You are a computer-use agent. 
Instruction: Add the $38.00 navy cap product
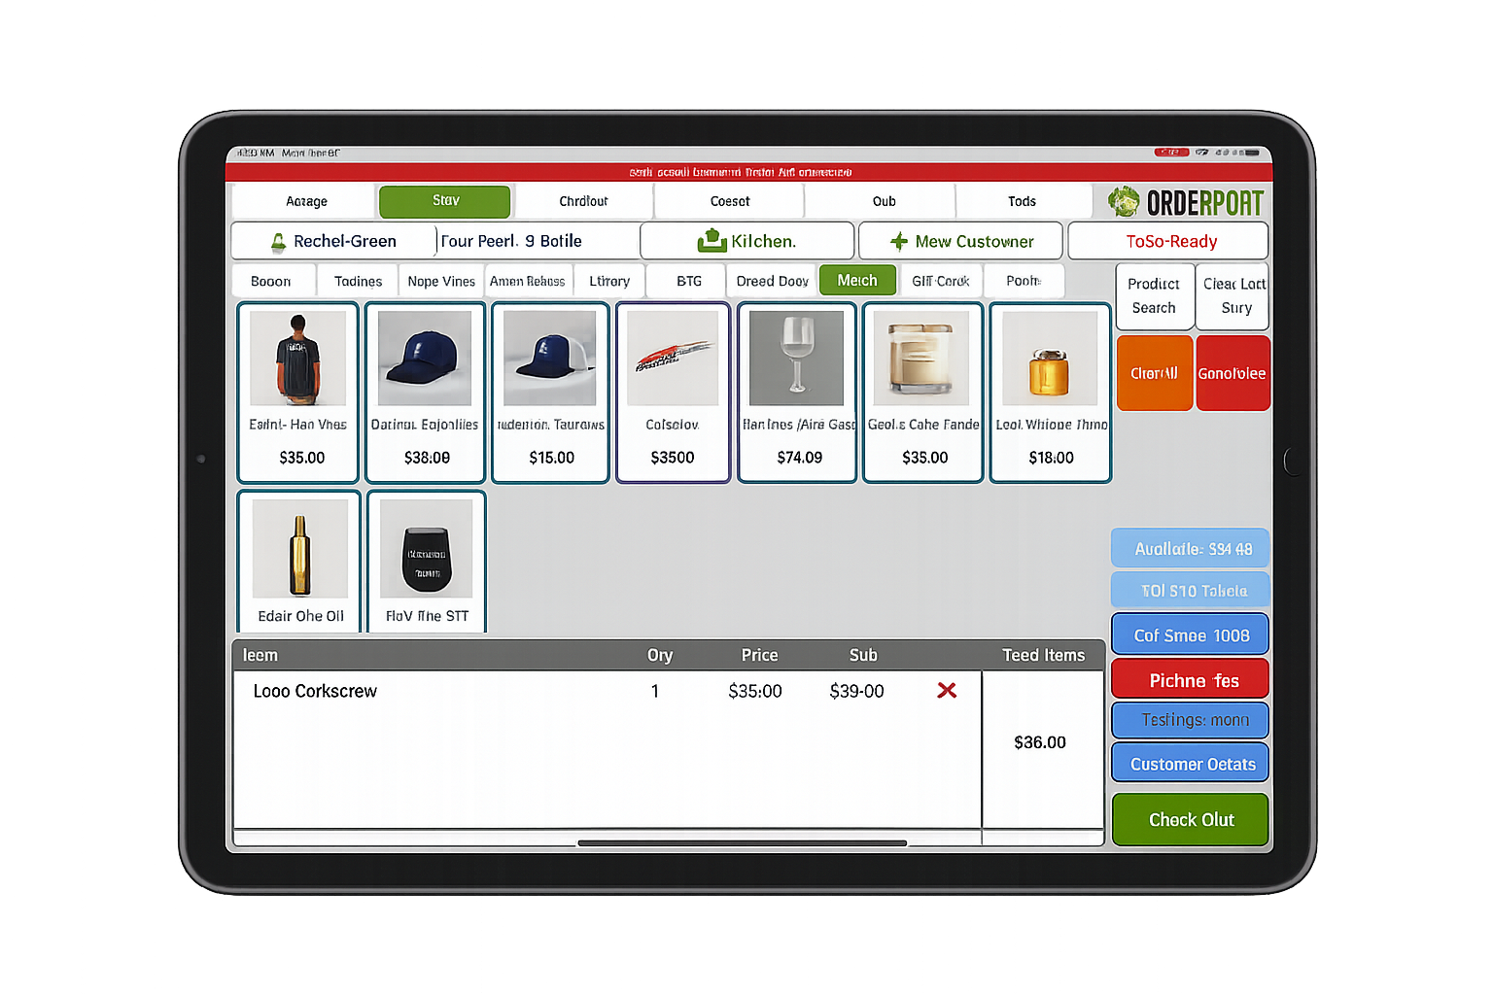(x=425, y=392)
